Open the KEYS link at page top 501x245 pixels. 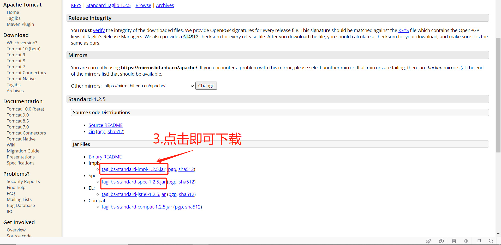click(x=76, y=5)
